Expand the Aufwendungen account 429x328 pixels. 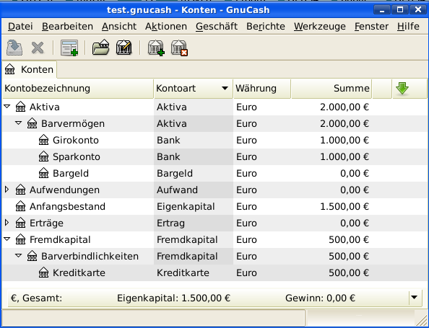[7, 190]
